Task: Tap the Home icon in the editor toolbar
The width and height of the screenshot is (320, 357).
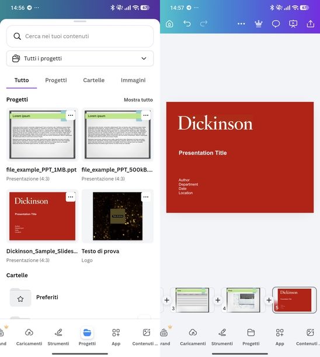Action: (169, 23)
